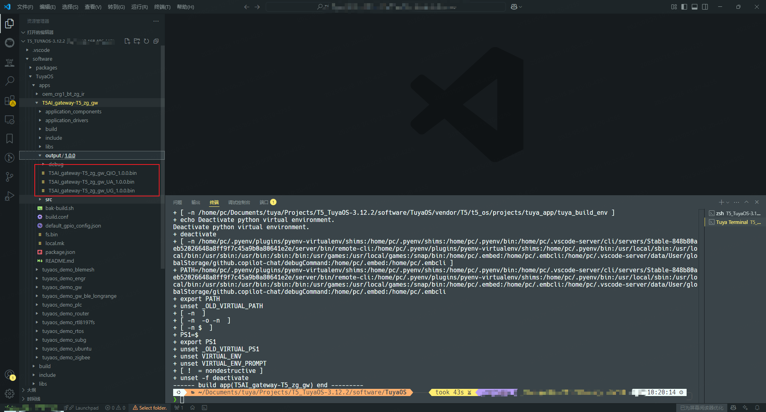This screenshot has width=766, height=412.
Task: Open the Source Control view icon
Action: pyautogui.click(x=10, y=177)
